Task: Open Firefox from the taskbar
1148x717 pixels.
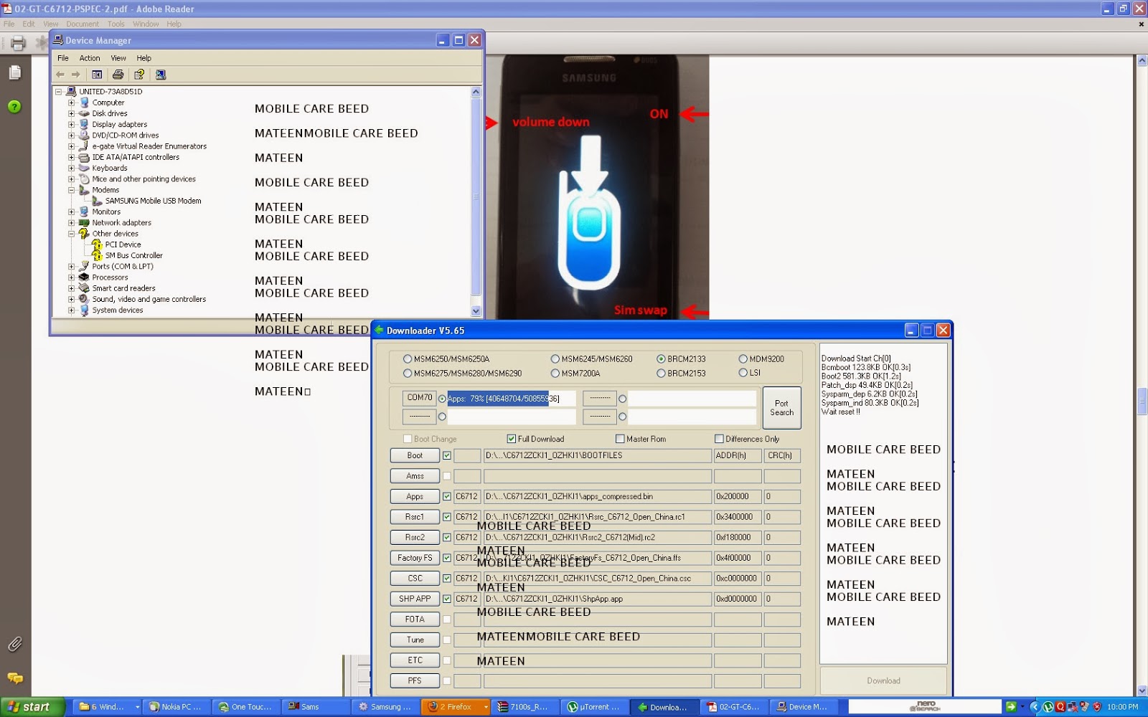Action: tap(454, 706)
